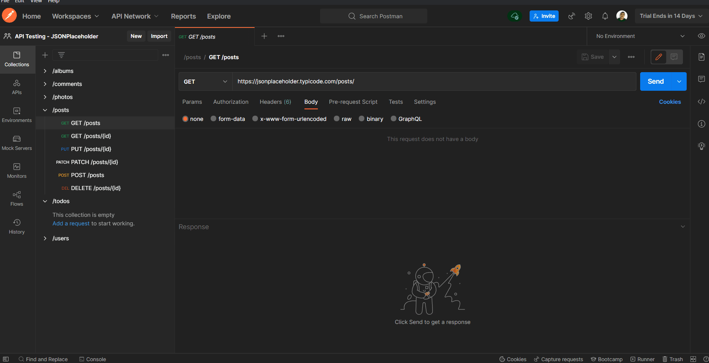
Task: Open the notifications bell icon
Action: (x=605, y=16)
